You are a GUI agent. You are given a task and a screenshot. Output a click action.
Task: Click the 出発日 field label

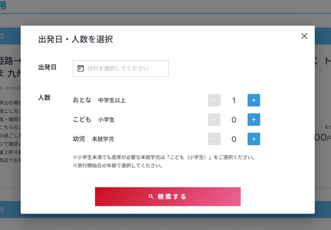47,67
